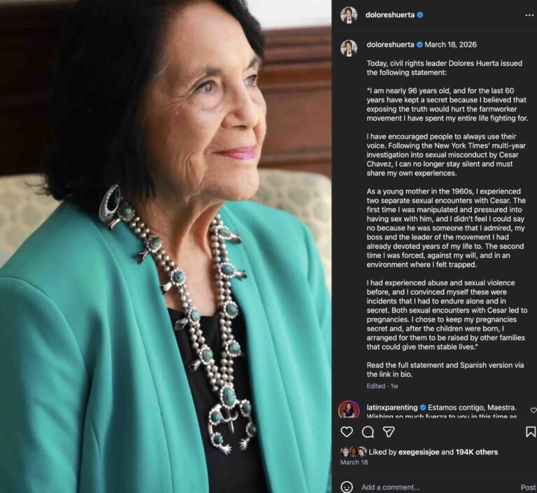Like the post with the heart icon
Image resolution: width=537 pixels, height=493 pixels.
[x=347, y=431]
